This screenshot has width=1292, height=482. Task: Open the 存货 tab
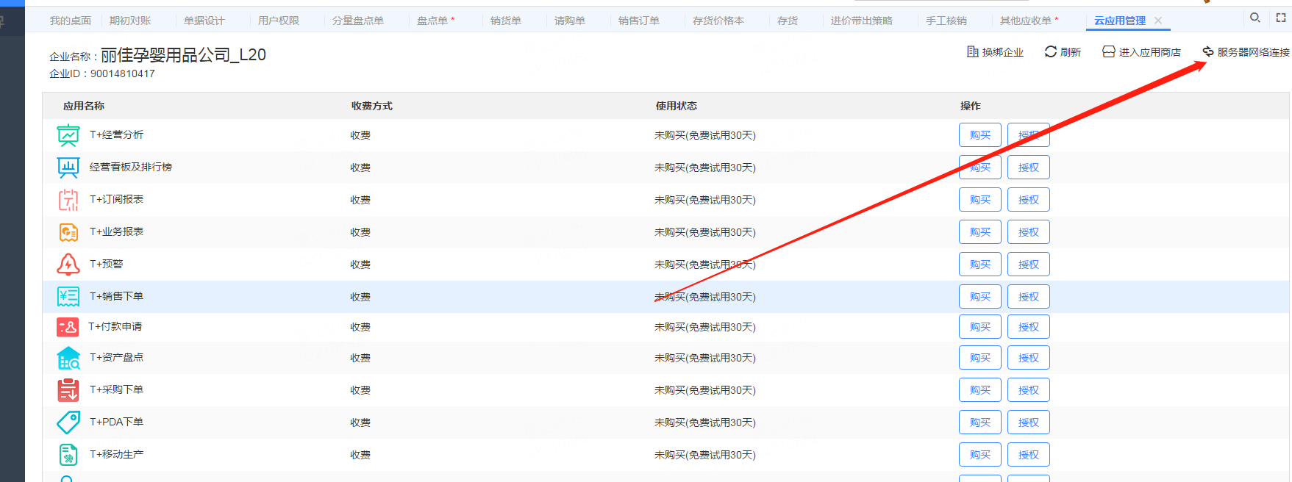point(788,21)
